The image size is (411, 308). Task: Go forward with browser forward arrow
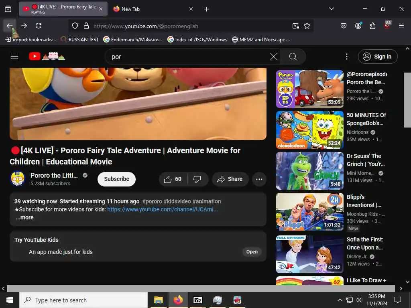click(24, 26)
